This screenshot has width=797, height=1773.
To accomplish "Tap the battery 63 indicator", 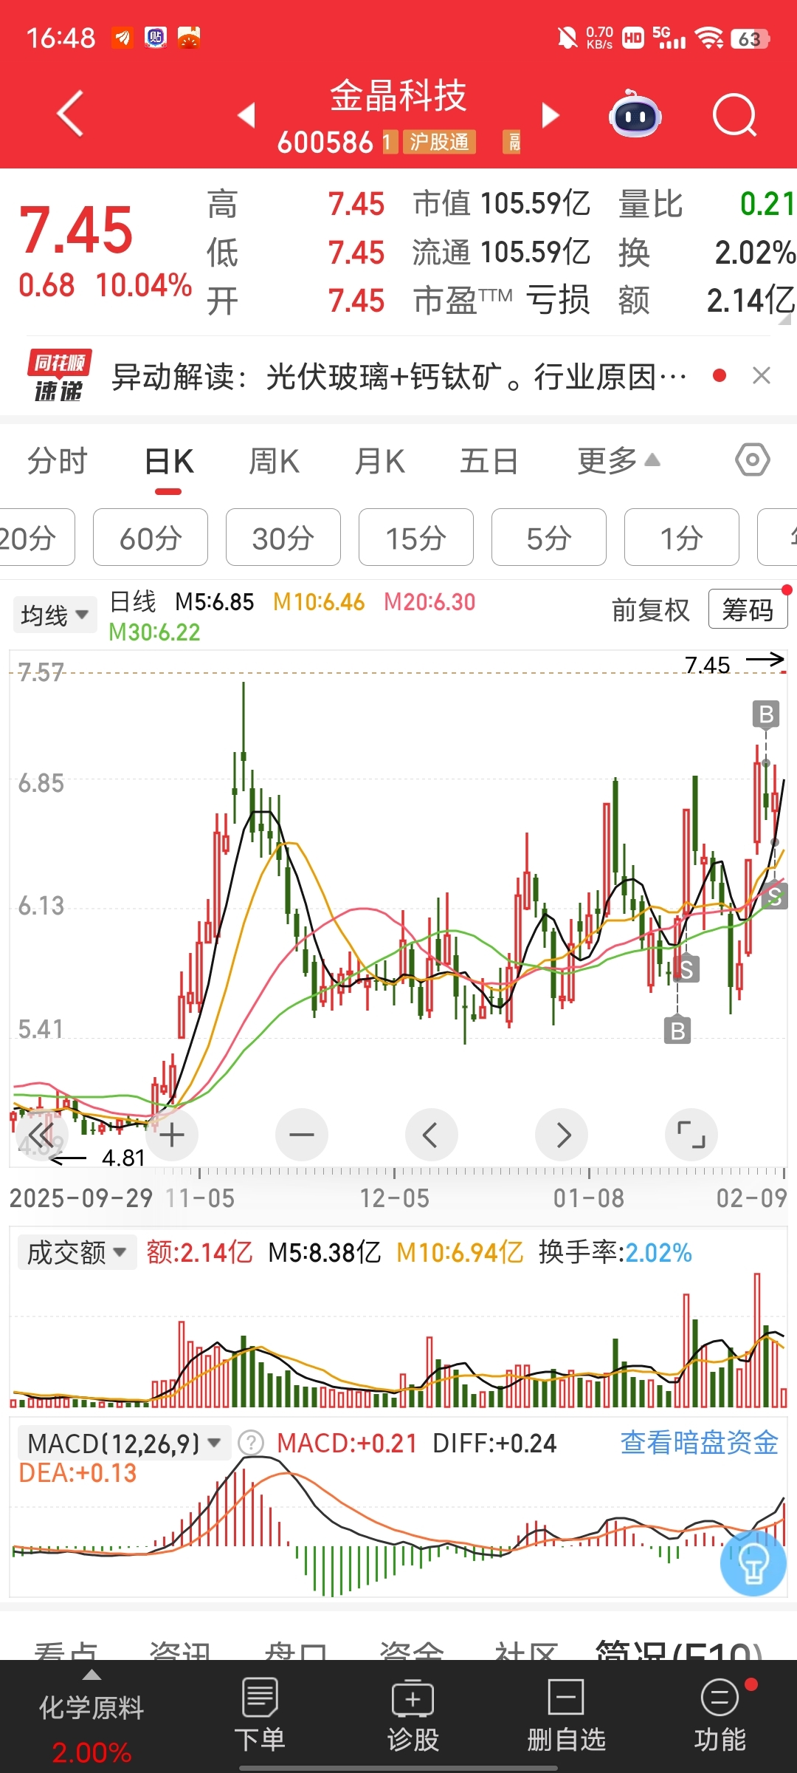I will pyautogui.click(x=750, y=38).
